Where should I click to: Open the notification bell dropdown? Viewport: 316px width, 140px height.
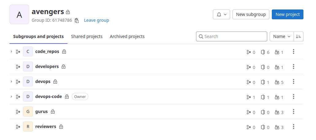(221, 14)
